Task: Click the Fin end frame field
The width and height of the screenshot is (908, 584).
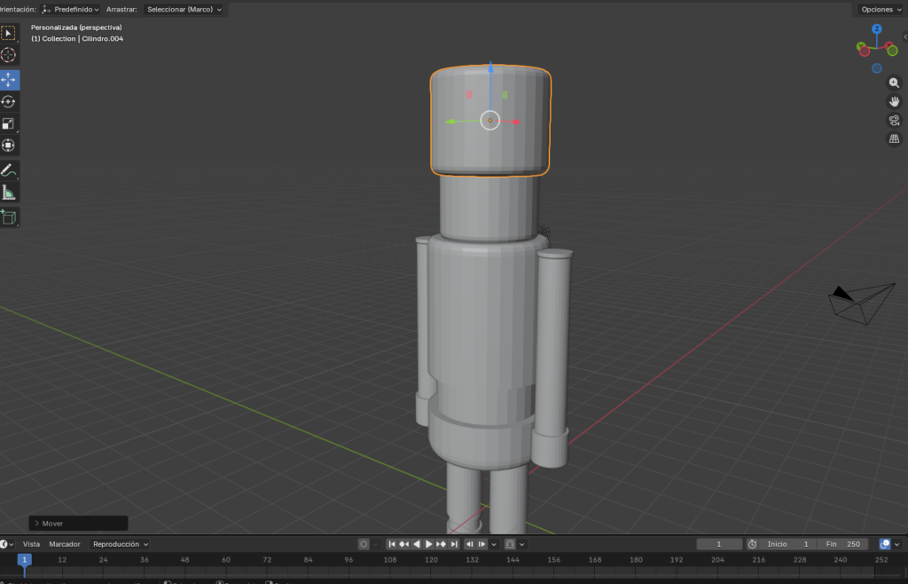Action: pyautogui.click(x=843, y=544)
